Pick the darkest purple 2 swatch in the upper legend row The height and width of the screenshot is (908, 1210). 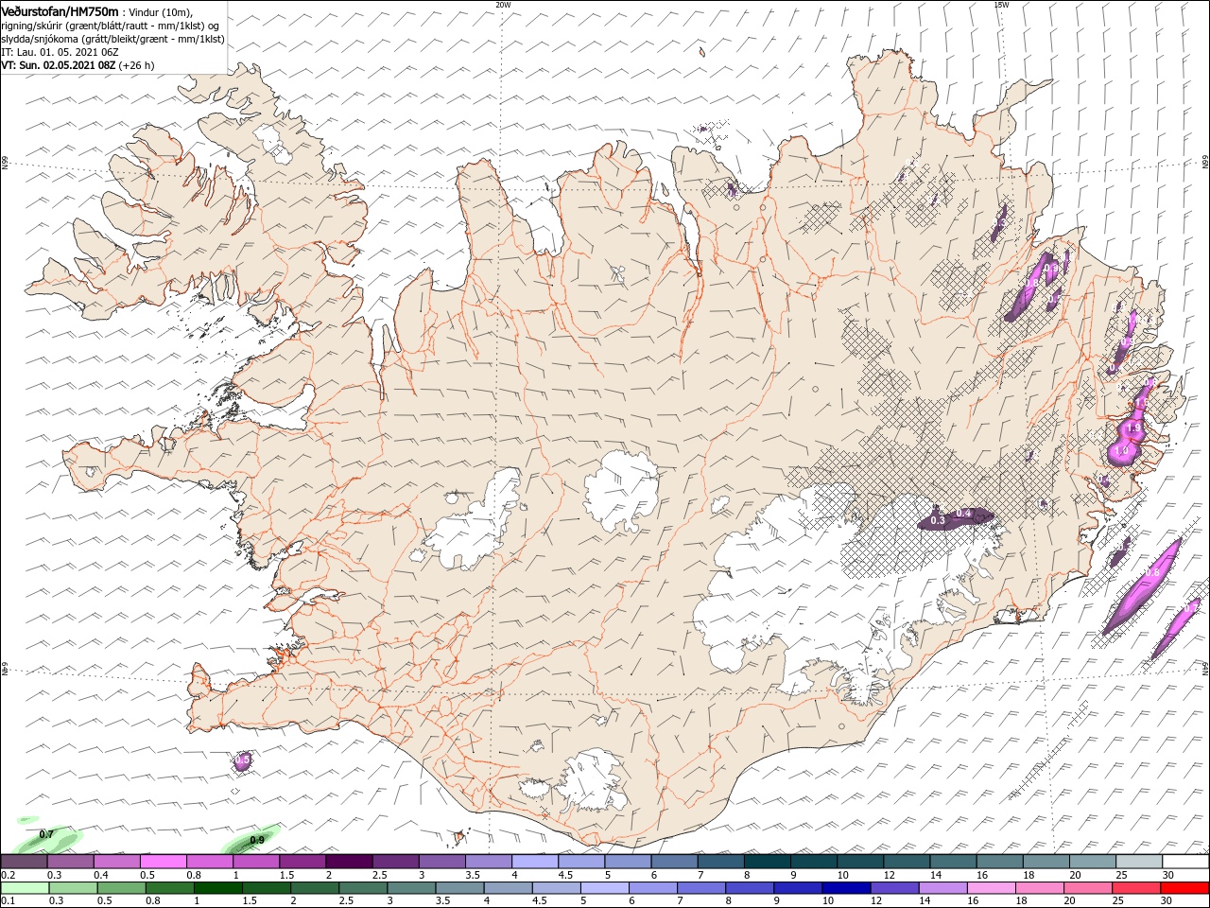349,862
